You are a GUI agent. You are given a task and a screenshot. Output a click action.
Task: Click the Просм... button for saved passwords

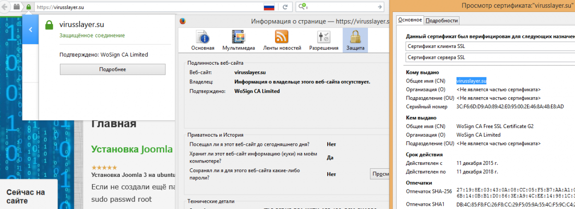[x=379, y=174]
